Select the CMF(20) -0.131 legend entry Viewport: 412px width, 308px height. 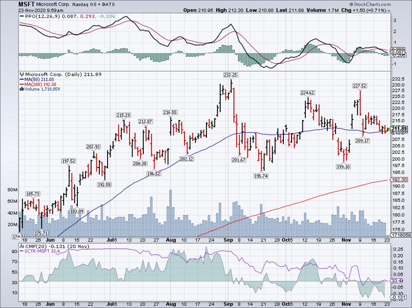[x=55, y=246]
